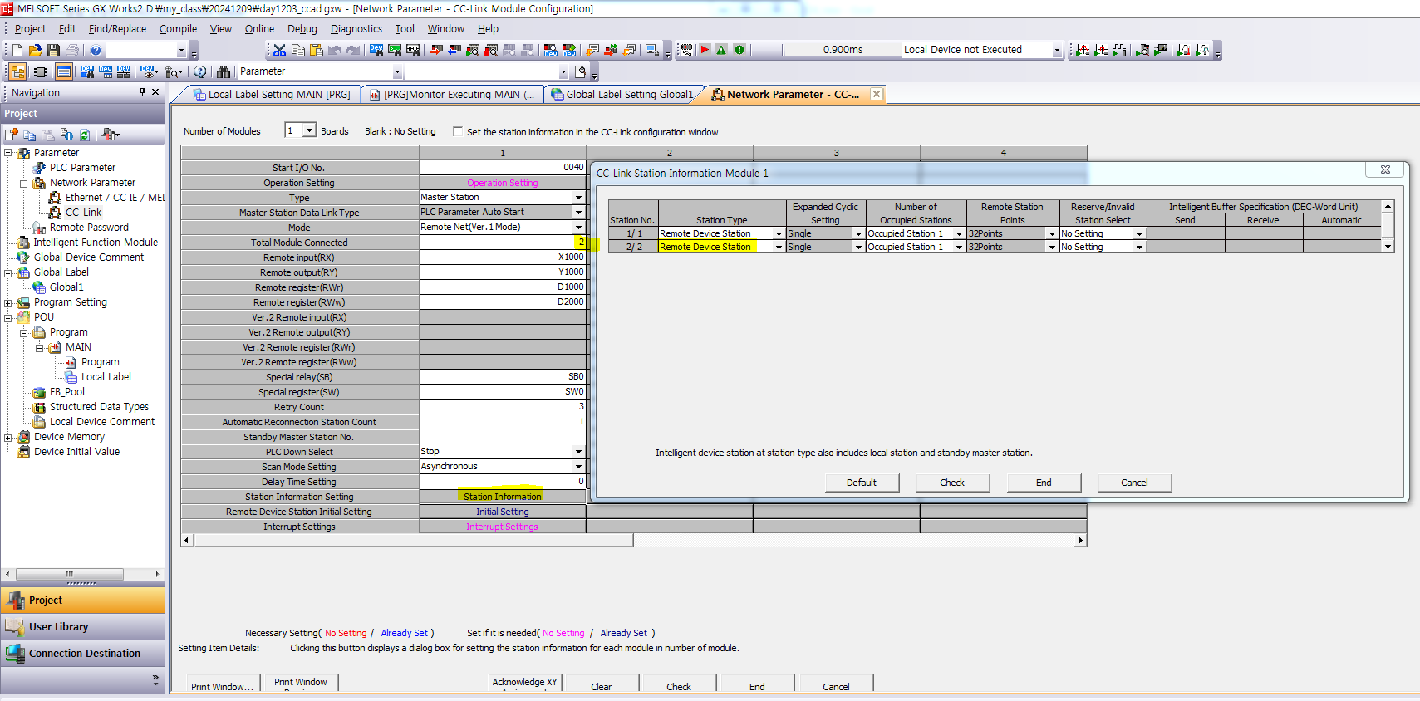Pin the Navigation pane with pushpin icon

[143, 92]
